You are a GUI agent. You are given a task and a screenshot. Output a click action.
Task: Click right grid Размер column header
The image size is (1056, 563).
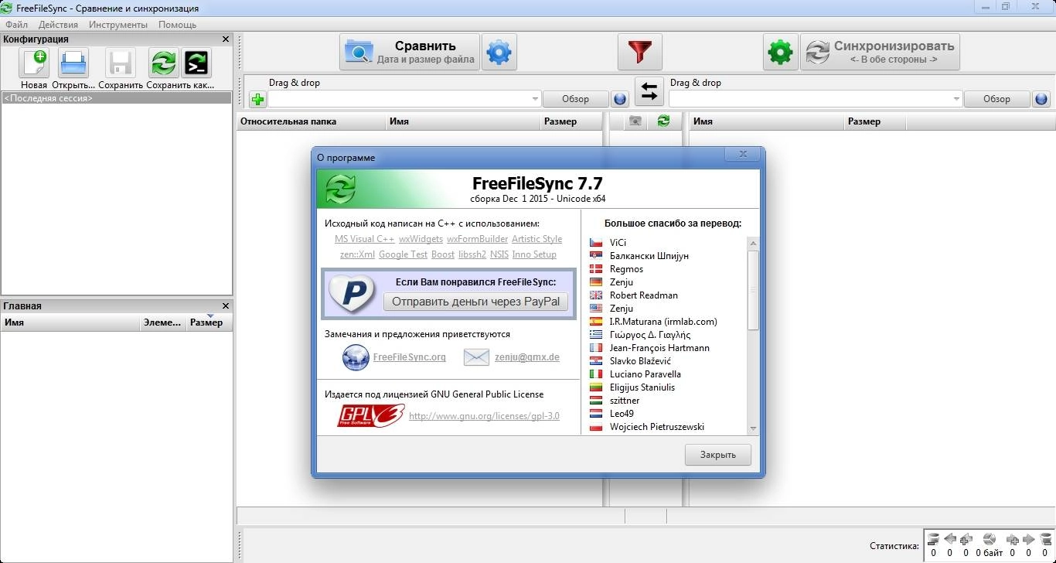click(874, 121)
